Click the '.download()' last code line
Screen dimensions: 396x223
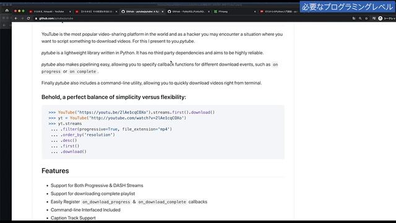(69, 152)
